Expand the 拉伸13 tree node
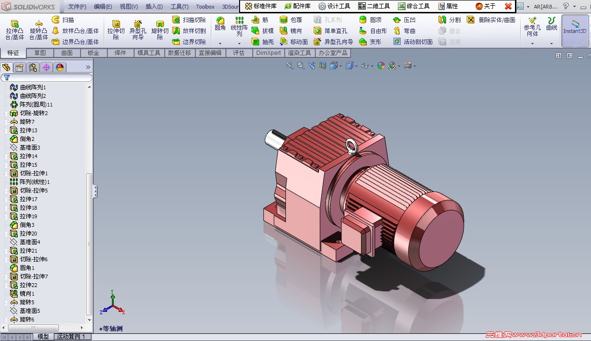 (x=5, y=130)
